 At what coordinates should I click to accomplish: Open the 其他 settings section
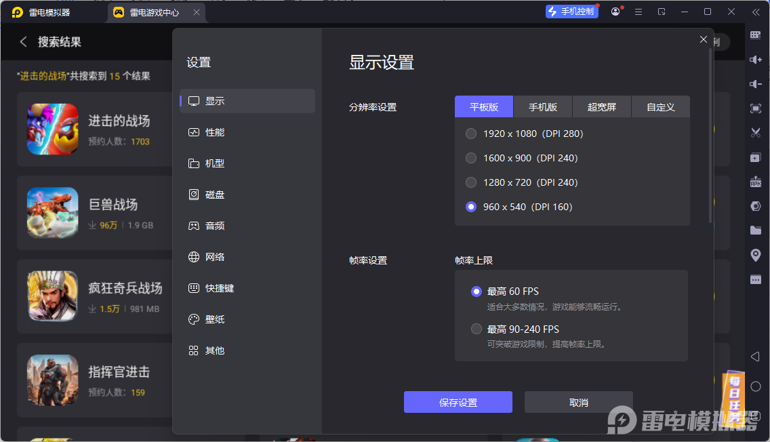[247, 350]
